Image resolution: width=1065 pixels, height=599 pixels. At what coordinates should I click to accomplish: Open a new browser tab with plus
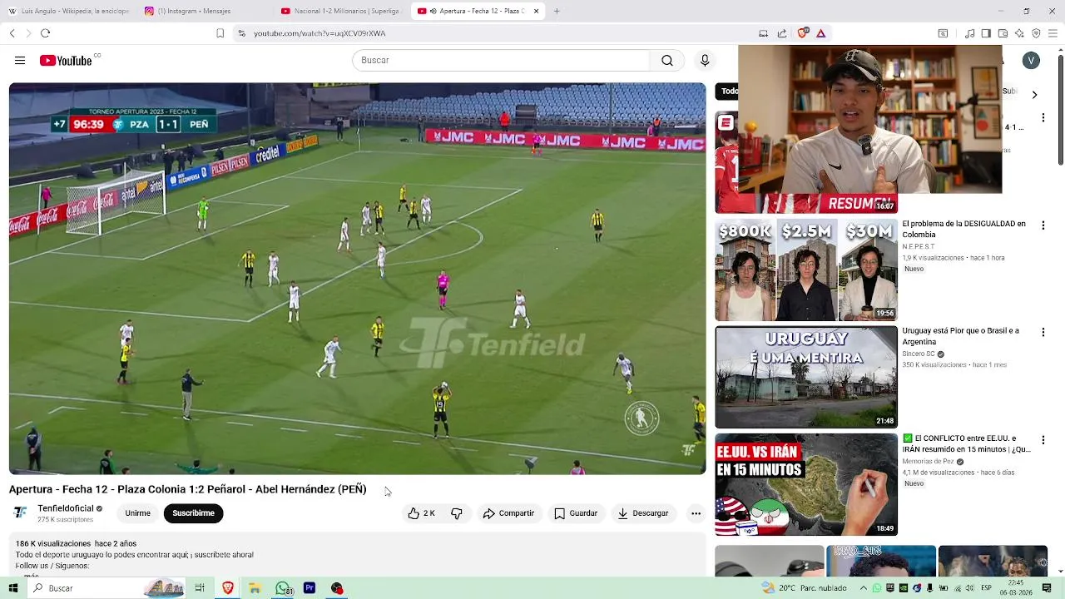(x=557, y=11)
